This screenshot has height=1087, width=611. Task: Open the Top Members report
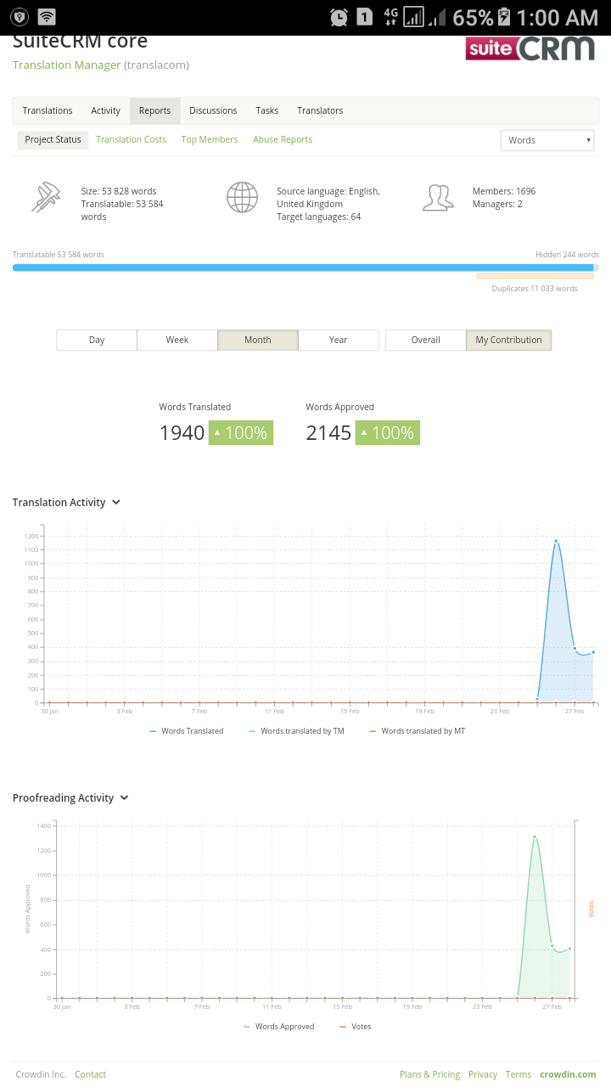(210, 139)
